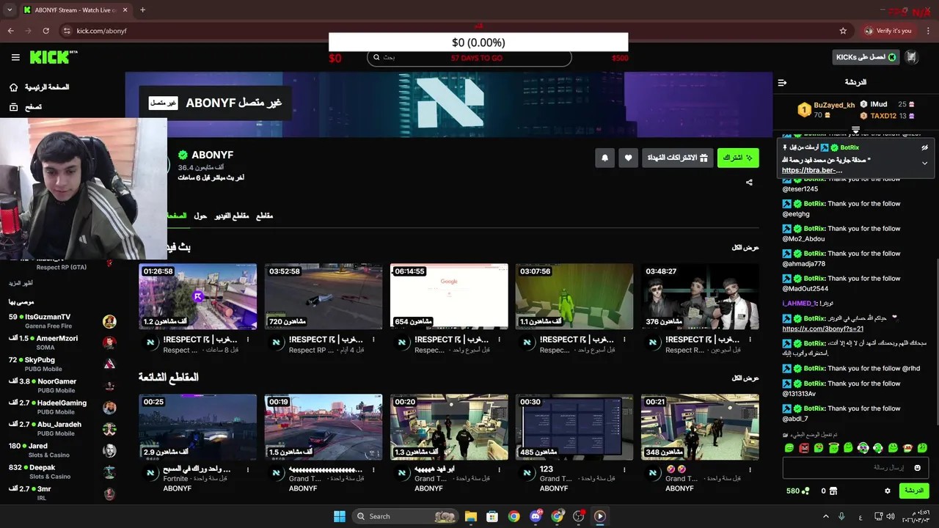The width and height of the screenshot is (939, 528).
Task: Bookmark this page with star icon
Action: (x=843, y=31)
